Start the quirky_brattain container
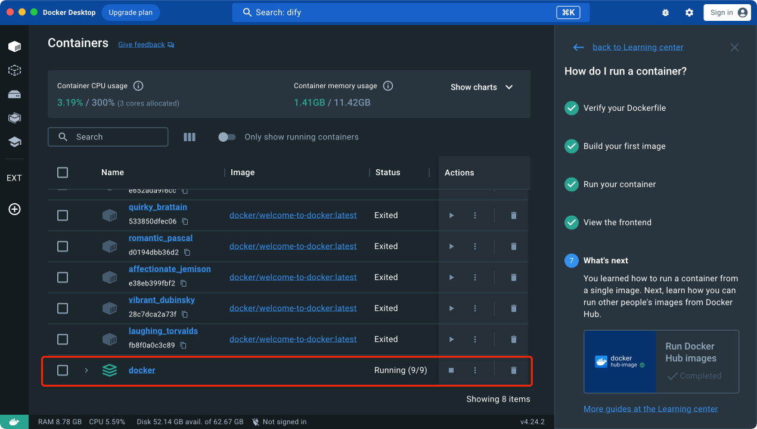Image resolution: width=757 pixels, height=429 pixels. point(451,215)
